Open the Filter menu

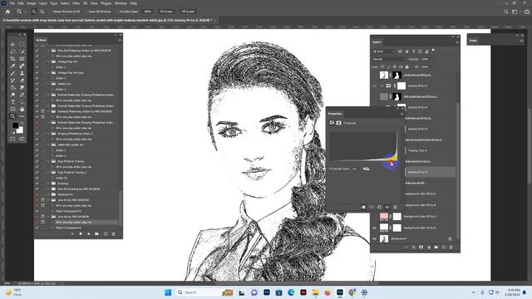click(76, 3)
